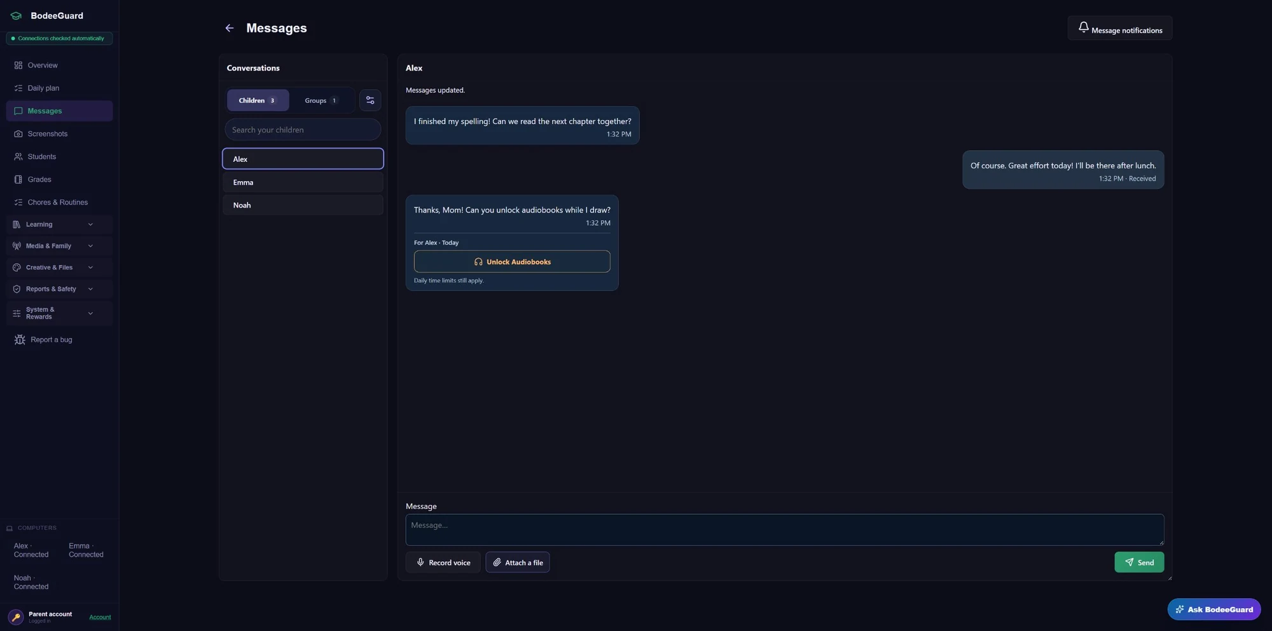Click the Report a bug icon
The image size is (1272, 631).
(x=20, y=340)
